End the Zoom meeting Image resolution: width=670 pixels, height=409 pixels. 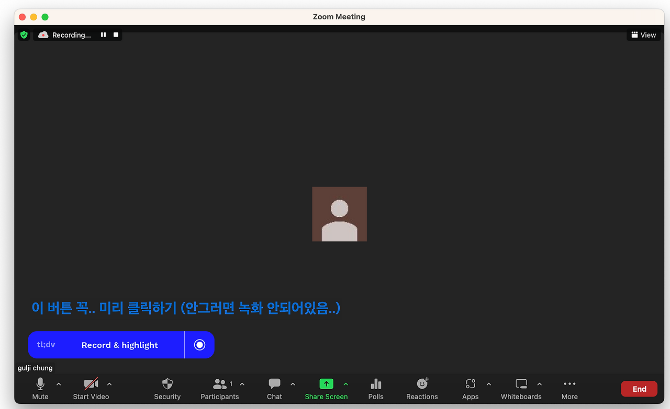pos(639,389)
